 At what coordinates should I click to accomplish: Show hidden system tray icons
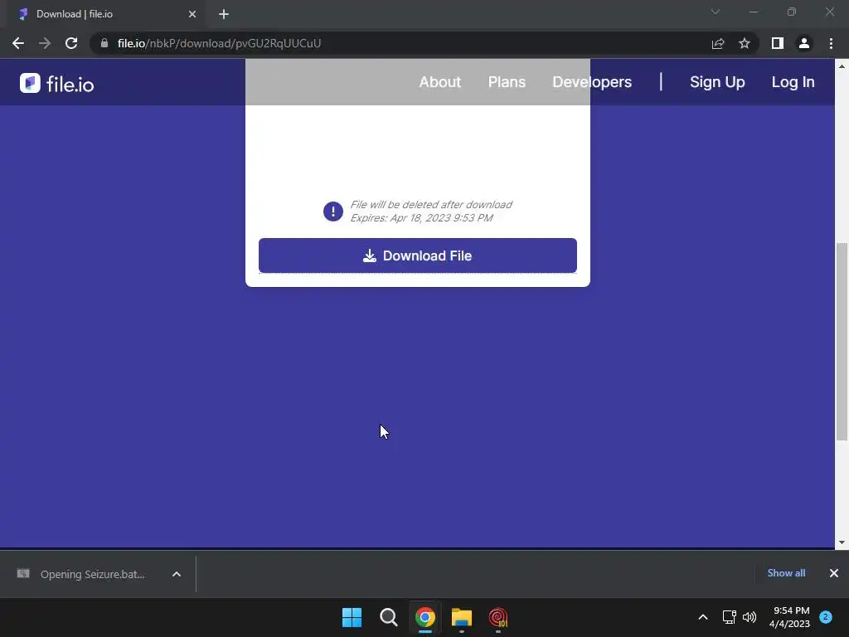pyautogui.click(x=703, y=617)
